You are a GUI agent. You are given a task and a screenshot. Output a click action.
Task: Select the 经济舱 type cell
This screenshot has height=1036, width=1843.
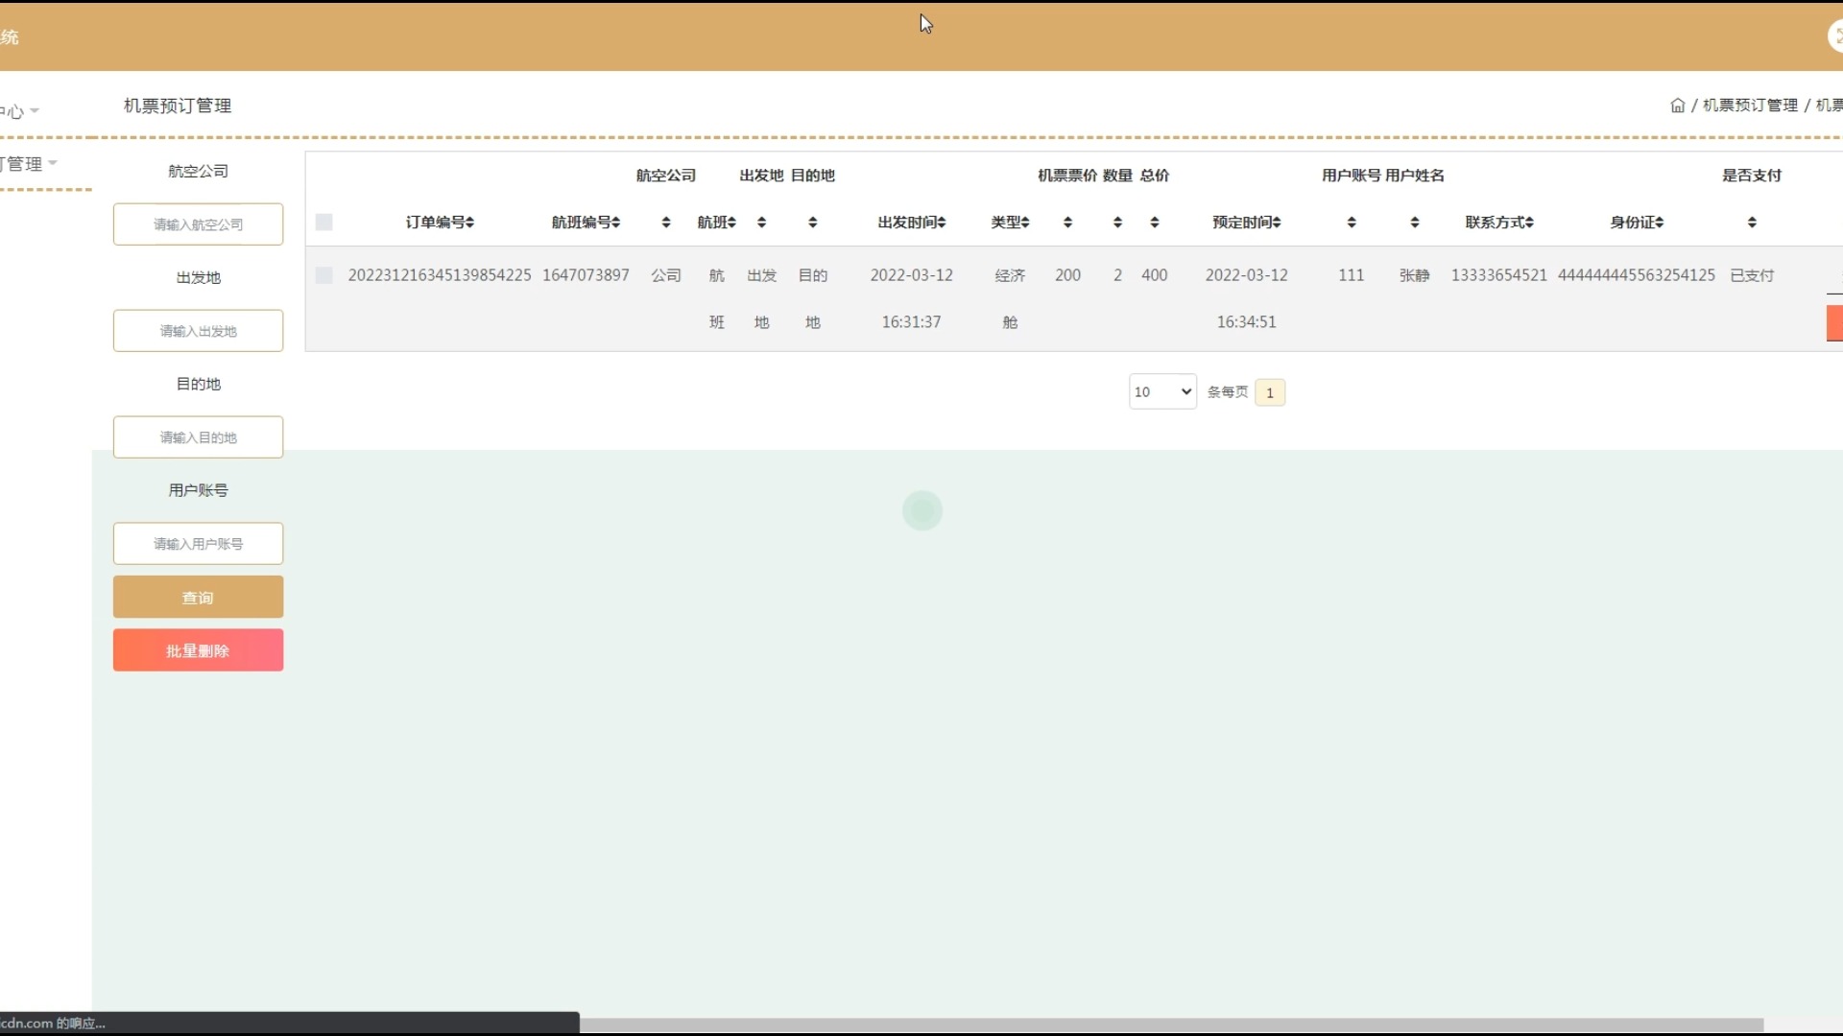pyautogui.click(x=1010, y=298)
